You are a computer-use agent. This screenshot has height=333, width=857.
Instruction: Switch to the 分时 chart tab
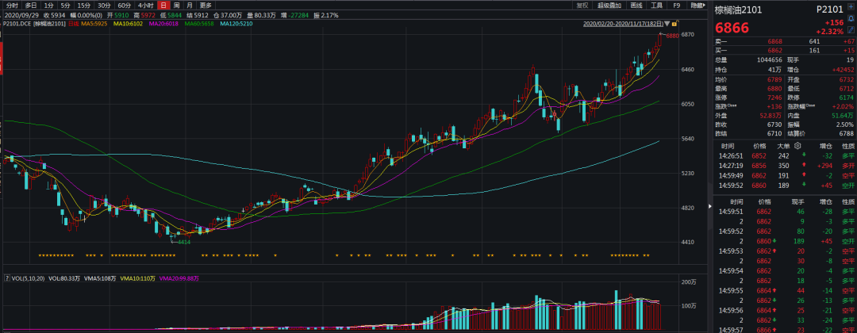11,6
